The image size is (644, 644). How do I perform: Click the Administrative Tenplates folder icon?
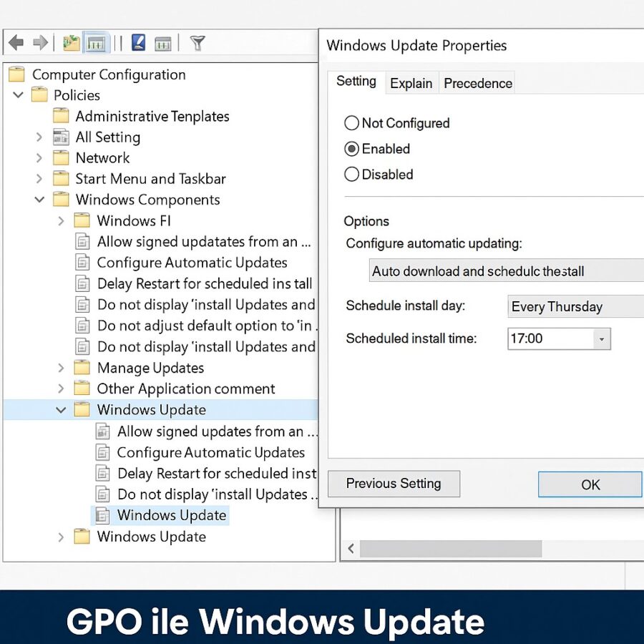click(x=61, y=116)
